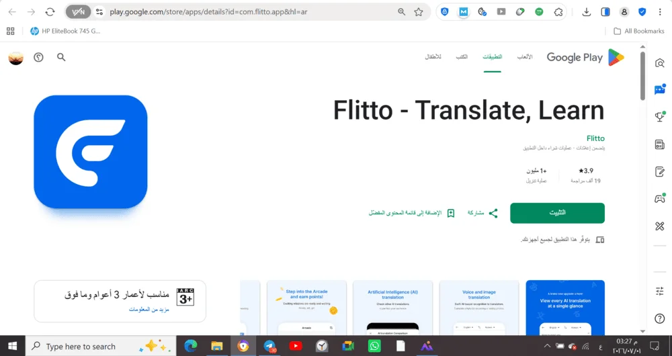Toggle the browser side panel
Screen dimensions: 672x356
pyautogui.click(x=605, y=12)
